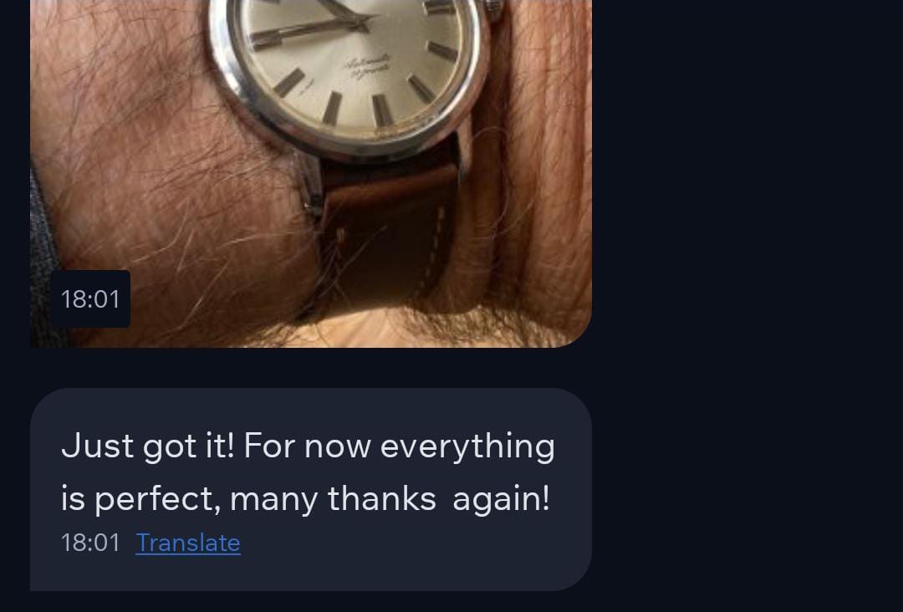Click the word "Just" starting the message
Viewport: 903px width, 612px height.
click(x=97, y=446)
